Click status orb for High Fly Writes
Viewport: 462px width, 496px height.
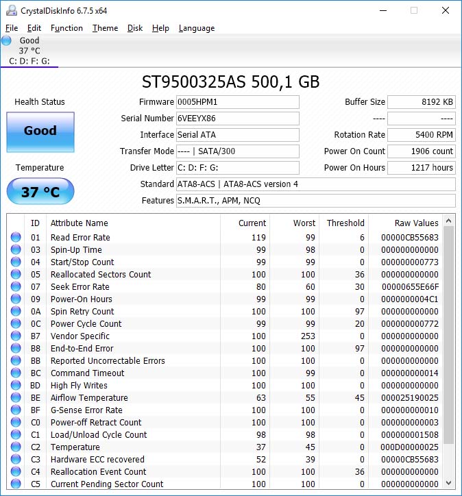click(x=16, y=385)
